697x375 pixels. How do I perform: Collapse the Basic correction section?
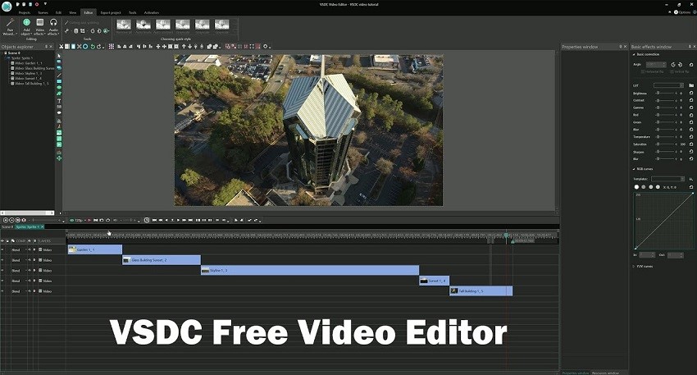634,54
